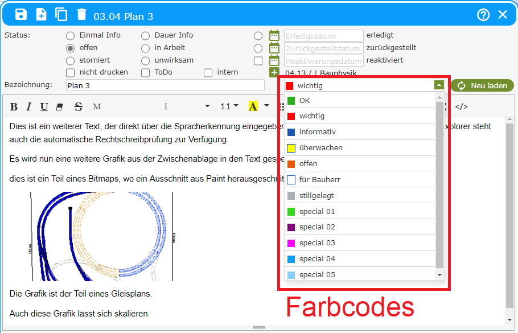This screenshot has width=518, height=333.
Task: Open calendar for Erledigtdatum
Action: pyautogui.click(x=274, y=35)
